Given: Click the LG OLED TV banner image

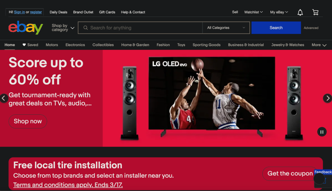Looking at the screenshot, I should tap(212, 93).
